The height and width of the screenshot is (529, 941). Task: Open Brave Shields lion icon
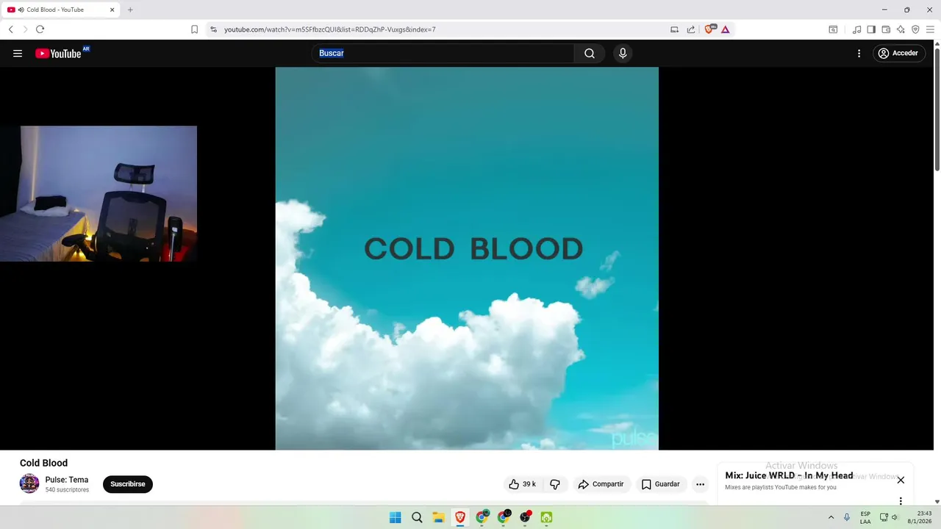[x=709, y=29]
